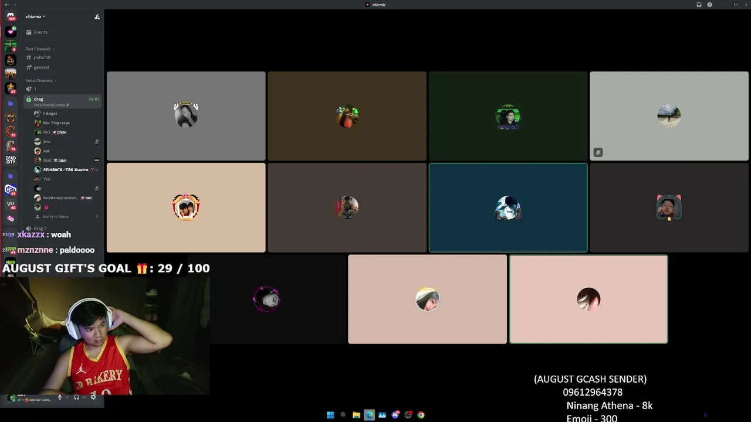This screenshot has width=751, height=422.
Task: Open the server icon with 169 badge
Action: click(11, 17)
